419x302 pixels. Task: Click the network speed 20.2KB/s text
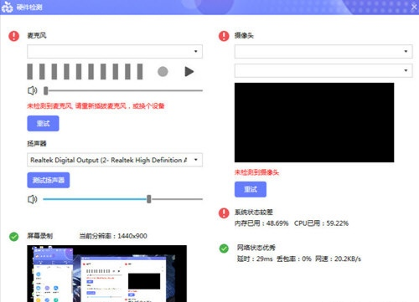(338, 258)
